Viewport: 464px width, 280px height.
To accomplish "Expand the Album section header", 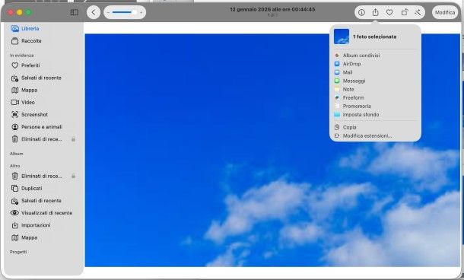I will click(x=17, y=154).
